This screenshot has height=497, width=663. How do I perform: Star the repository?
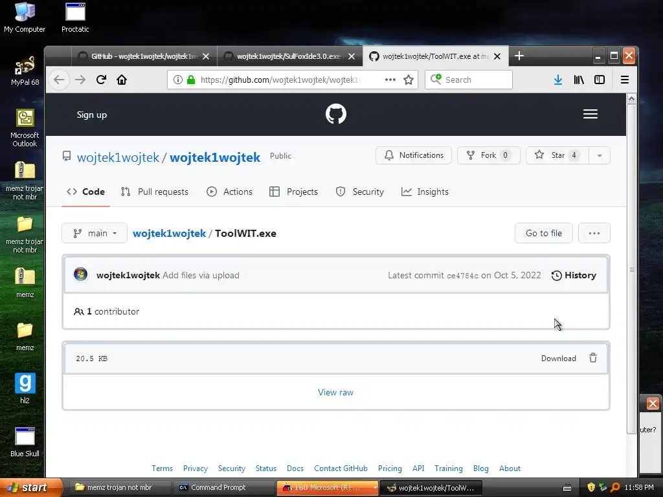tap(557, 155)
